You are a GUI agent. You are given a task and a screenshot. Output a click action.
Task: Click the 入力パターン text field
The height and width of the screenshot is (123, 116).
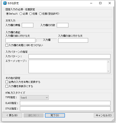pyautogui.click(x=69, y=56)
